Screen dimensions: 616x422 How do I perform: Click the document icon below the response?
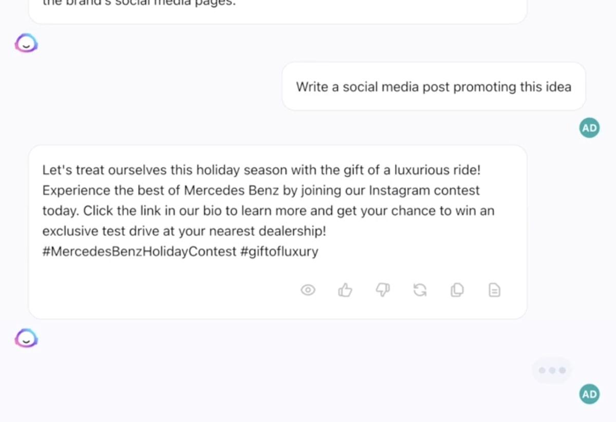[x=494, y=291]
